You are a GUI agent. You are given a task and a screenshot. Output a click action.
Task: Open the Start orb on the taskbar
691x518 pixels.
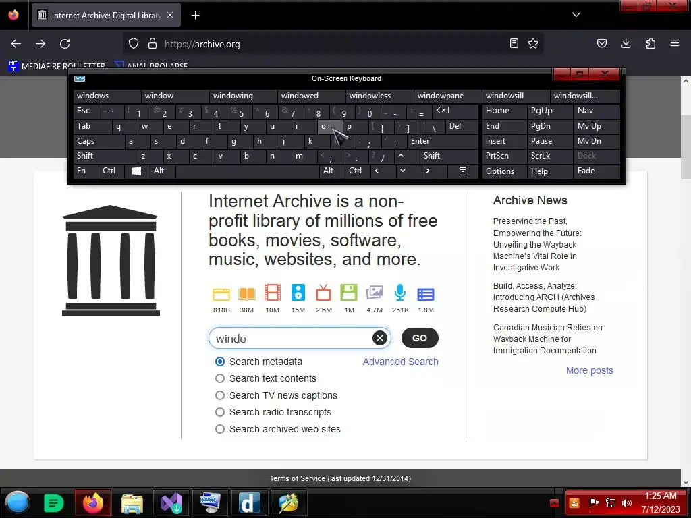[17, 502]
